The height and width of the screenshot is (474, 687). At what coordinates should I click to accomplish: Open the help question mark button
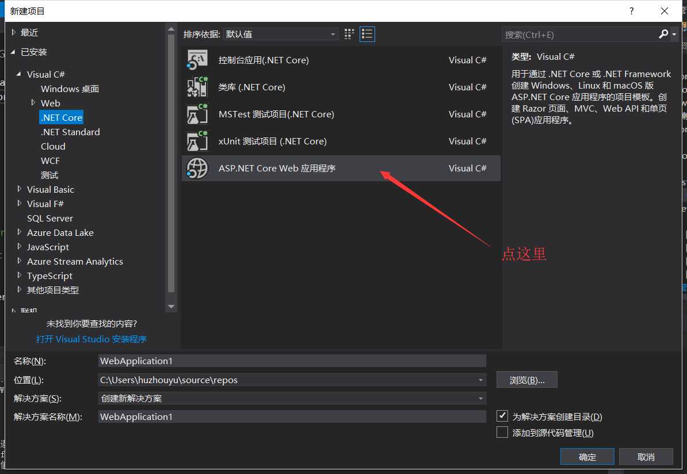[631, 11]
